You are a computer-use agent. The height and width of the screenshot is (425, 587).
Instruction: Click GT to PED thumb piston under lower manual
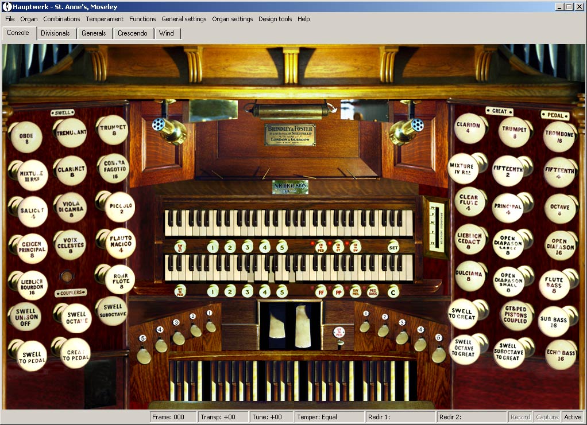point(180,291)
